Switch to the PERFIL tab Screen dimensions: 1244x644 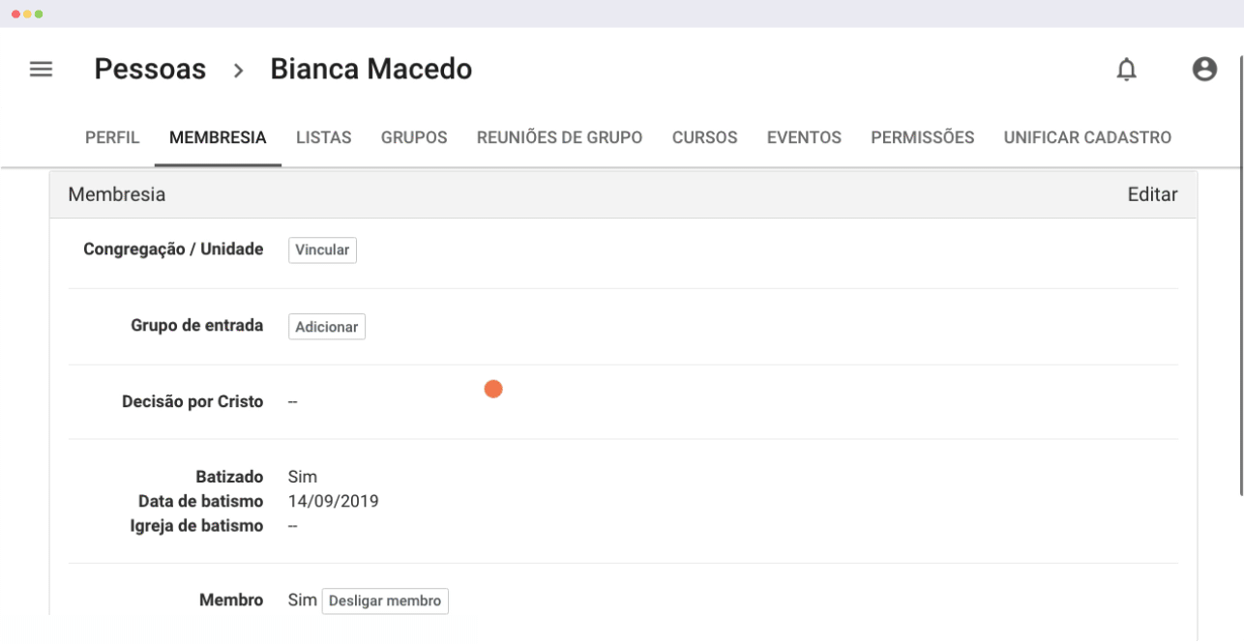(x=112, y=137)
